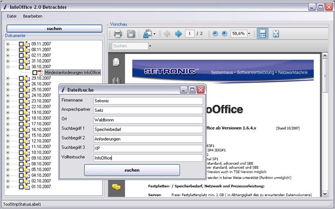This screenshot has height=209, width=335.
Task: Click the folder icon for 29.10.2007
Action: (x=27, y=78)
